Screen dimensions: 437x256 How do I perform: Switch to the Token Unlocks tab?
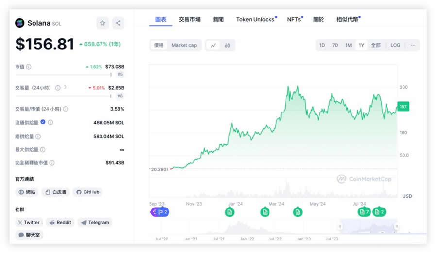pos(255,19)
